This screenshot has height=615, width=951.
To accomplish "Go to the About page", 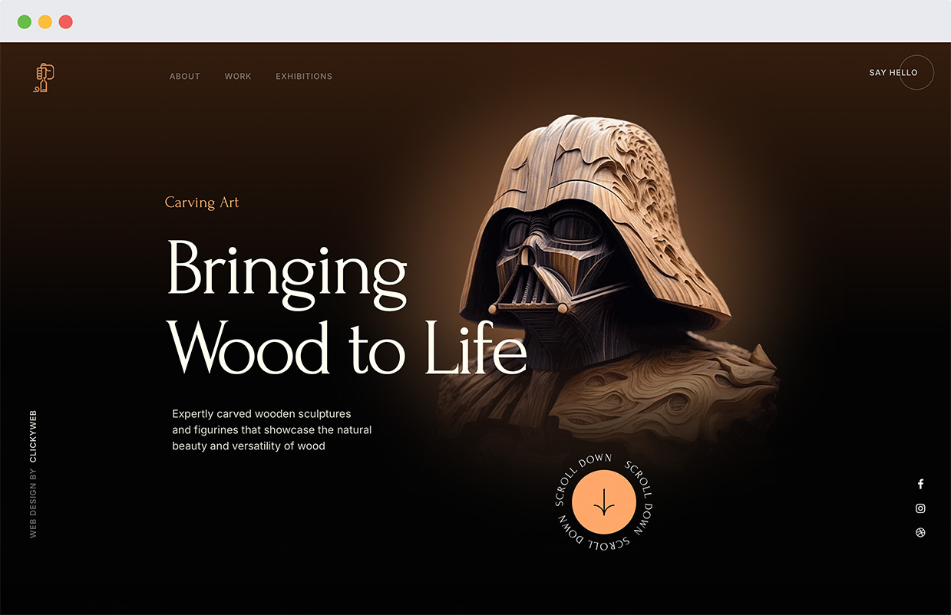I will 185,76.
